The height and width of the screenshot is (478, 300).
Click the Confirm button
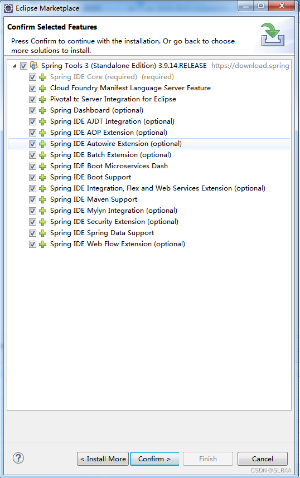click(154, 459)
